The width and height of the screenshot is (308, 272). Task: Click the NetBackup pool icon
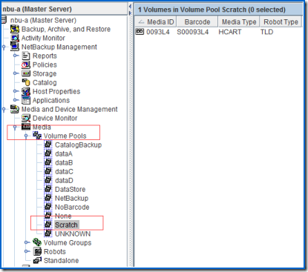click(x=48, y=198)
